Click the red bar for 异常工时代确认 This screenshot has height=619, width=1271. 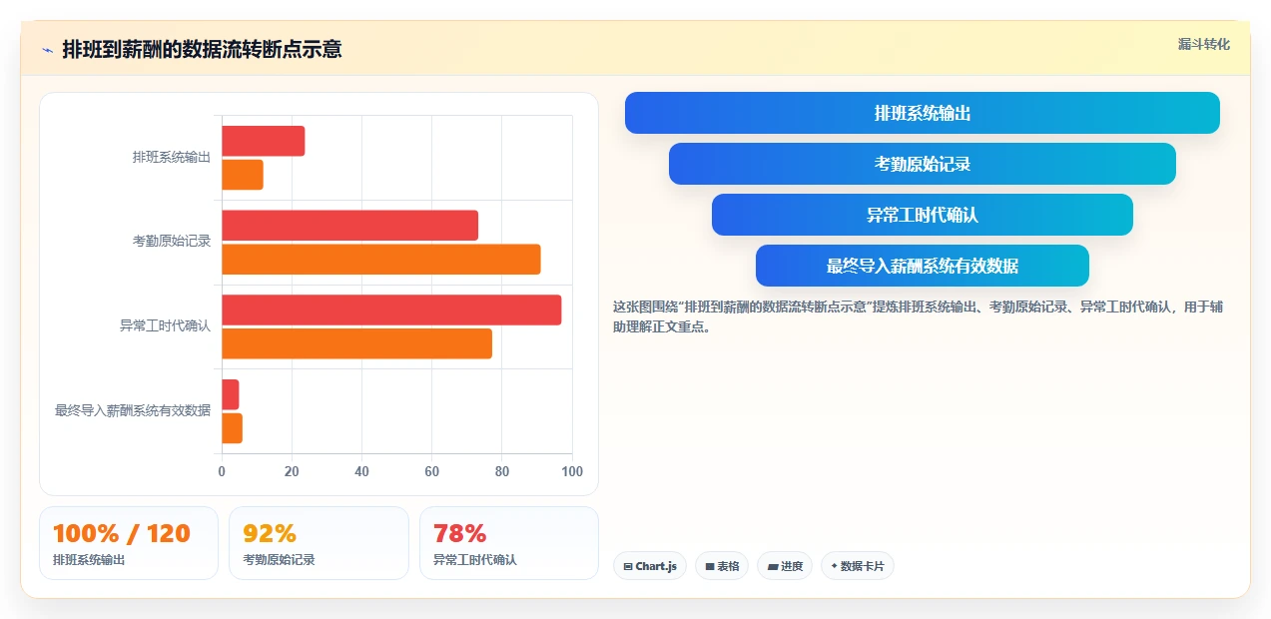pyautogui.click(x=391, y=309)
